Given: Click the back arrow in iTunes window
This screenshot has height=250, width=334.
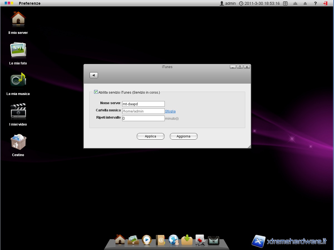Looking at the screenshot, I should click(x=94, y=75).
